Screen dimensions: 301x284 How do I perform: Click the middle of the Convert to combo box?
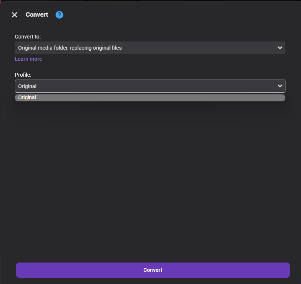(x=150, y=48)
